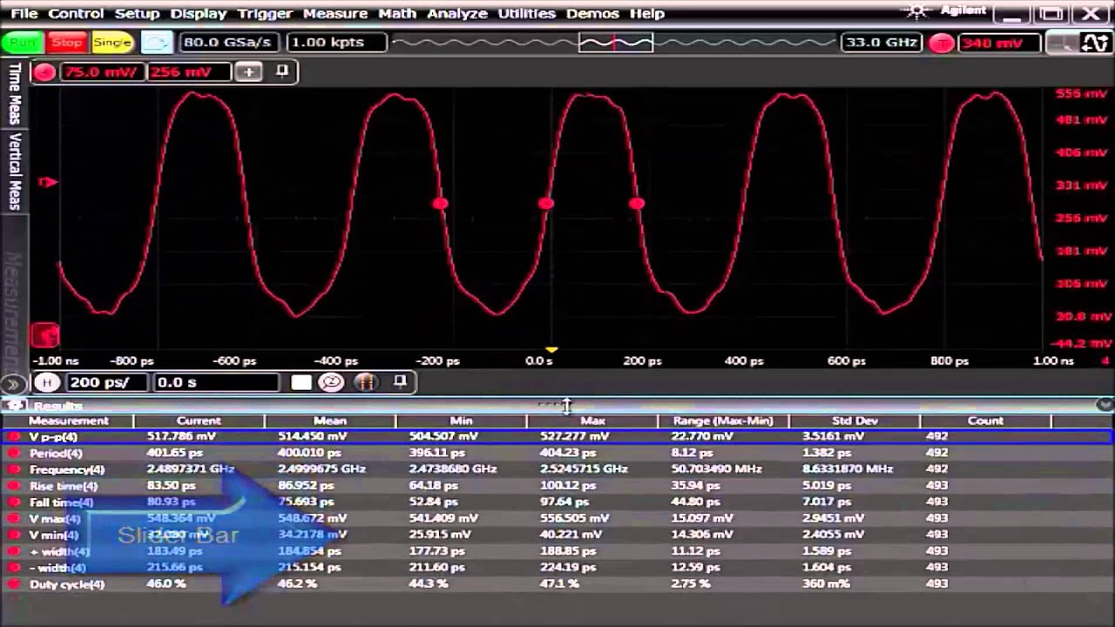Expand the double-chevron sidebar arrow
The width and height of the screenshot is (1115, 627).
(x=13, y=383)
